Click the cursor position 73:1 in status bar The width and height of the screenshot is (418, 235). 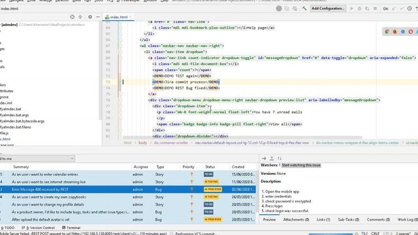coord(364,233)
